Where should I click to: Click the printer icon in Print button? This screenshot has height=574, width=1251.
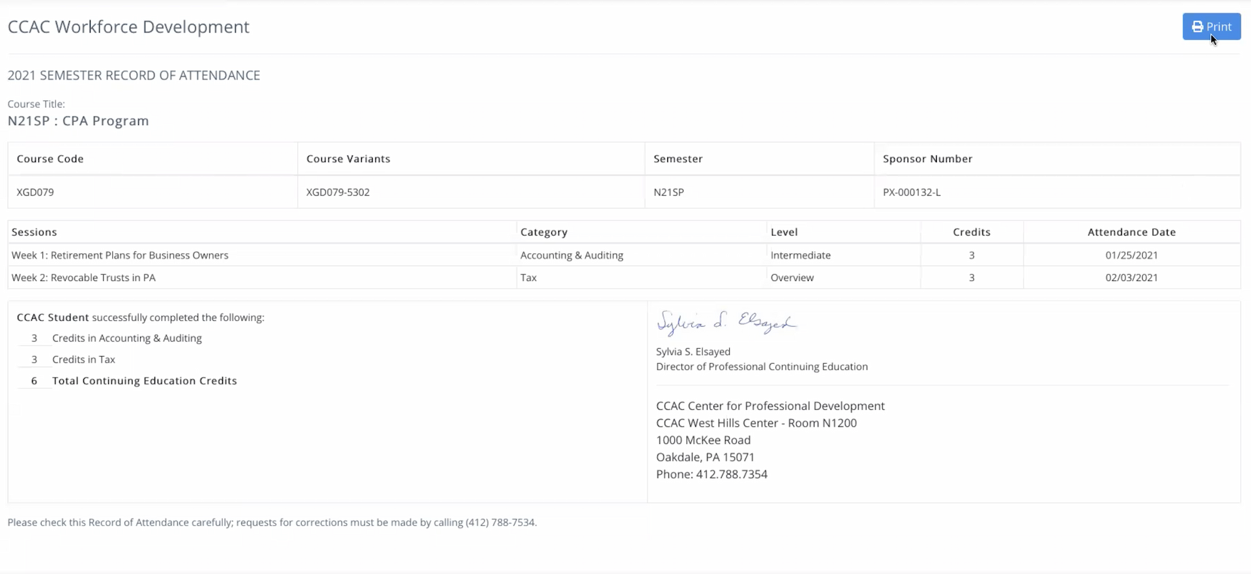click(x=1198, y=27)
